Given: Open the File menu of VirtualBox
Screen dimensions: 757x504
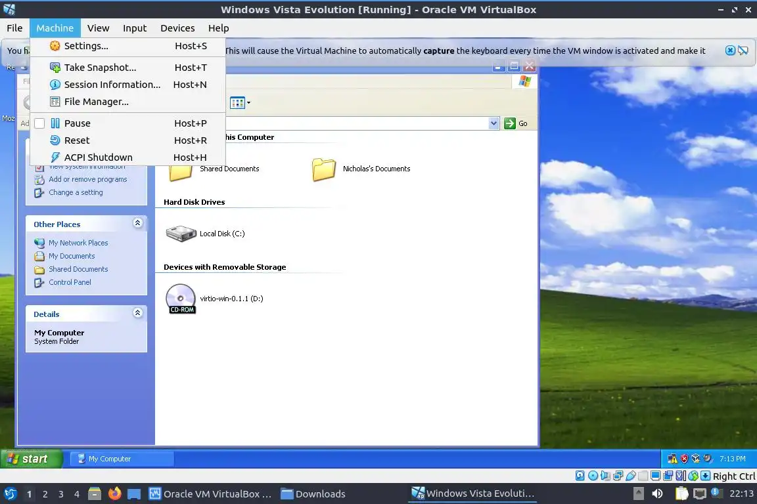Looking at the screenshot, I should click(x=14, y=28).
